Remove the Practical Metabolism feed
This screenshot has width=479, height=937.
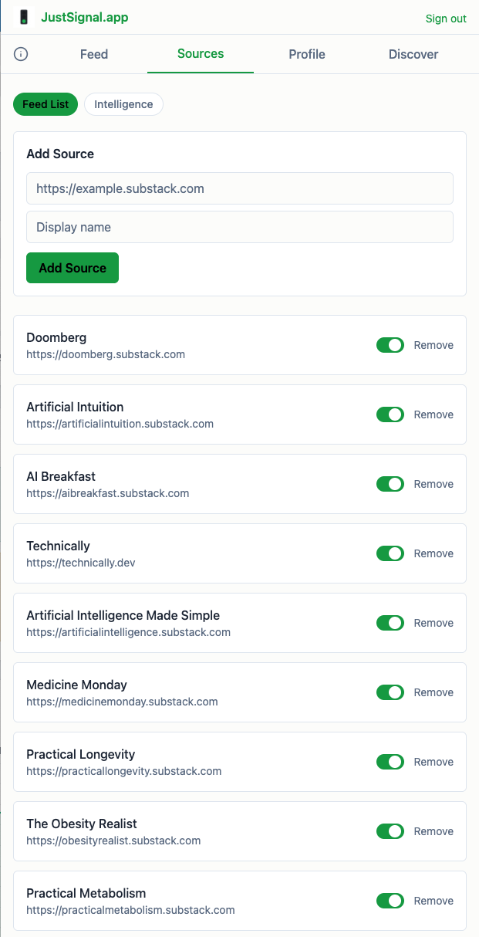coord(433,901)
